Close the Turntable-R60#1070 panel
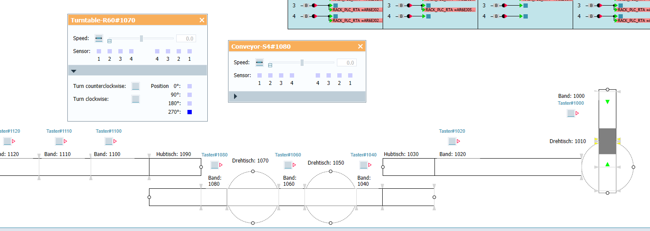Screen dimensions: 650x231 (x=202, y=20)
